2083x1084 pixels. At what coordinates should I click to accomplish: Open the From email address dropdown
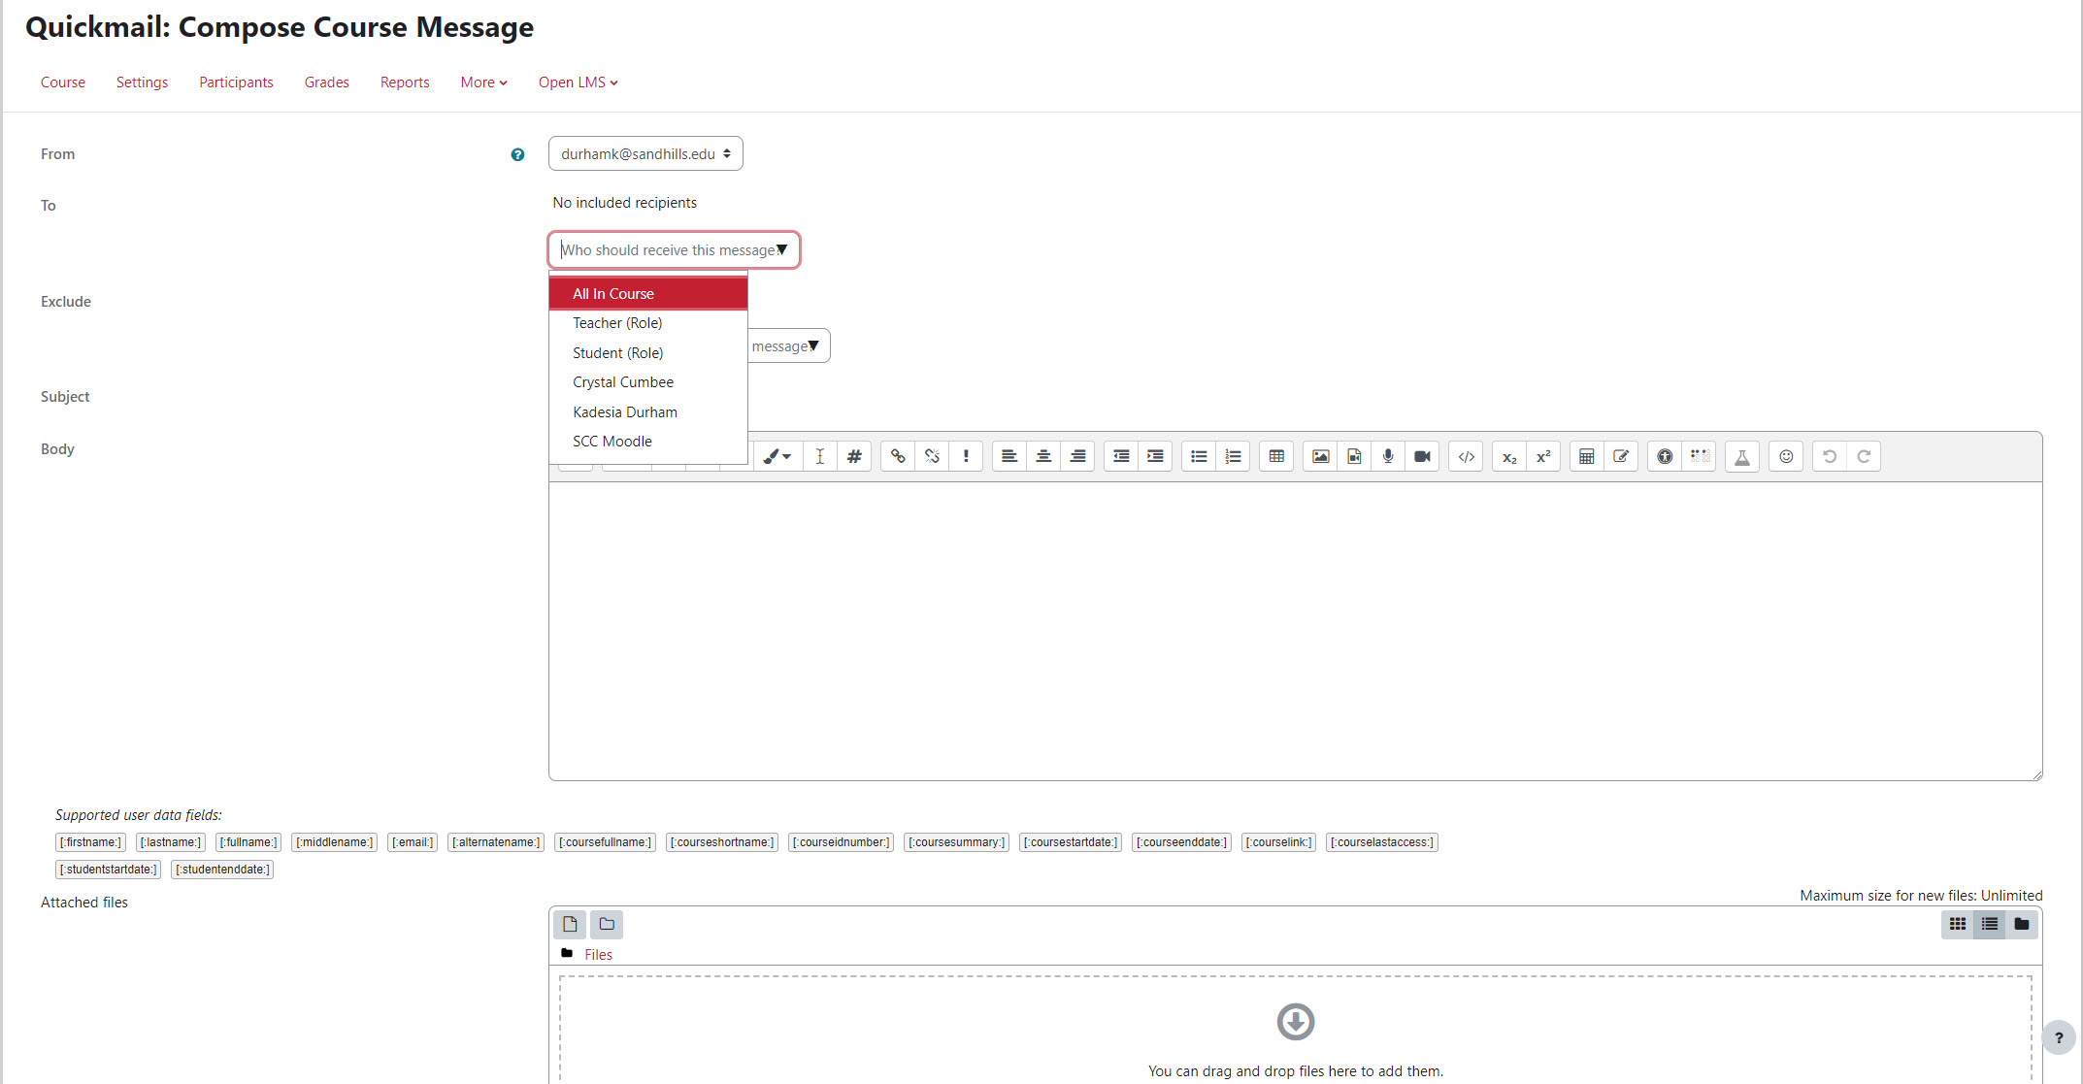[x=645, y=153]
